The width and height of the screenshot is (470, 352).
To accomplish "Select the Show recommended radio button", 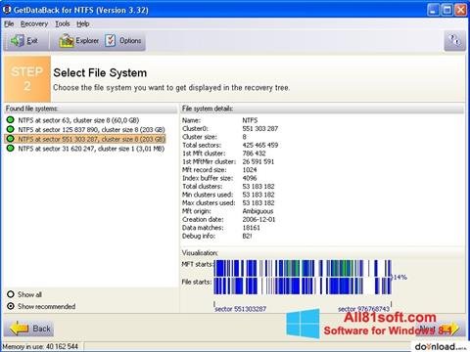I will 11,306.
